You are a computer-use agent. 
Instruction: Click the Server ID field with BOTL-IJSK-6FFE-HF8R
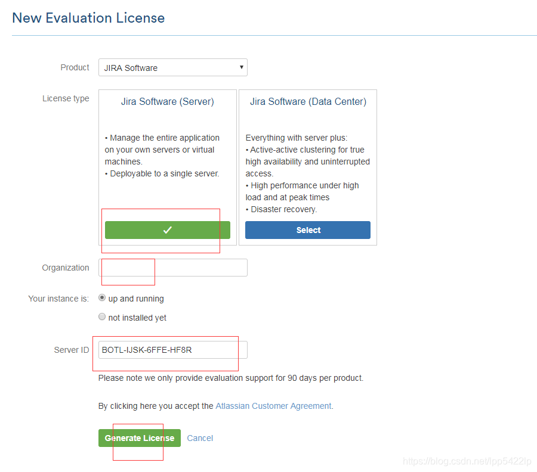(173, 350)
